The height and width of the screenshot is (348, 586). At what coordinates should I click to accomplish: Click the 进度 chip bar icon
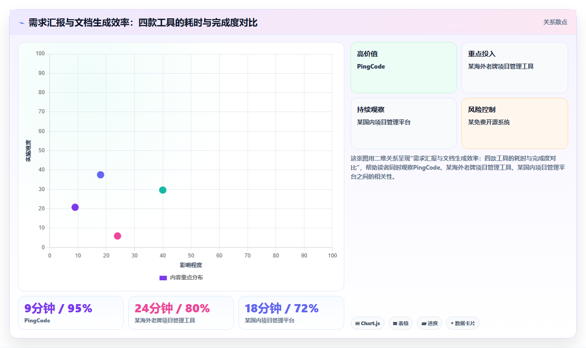424,324
